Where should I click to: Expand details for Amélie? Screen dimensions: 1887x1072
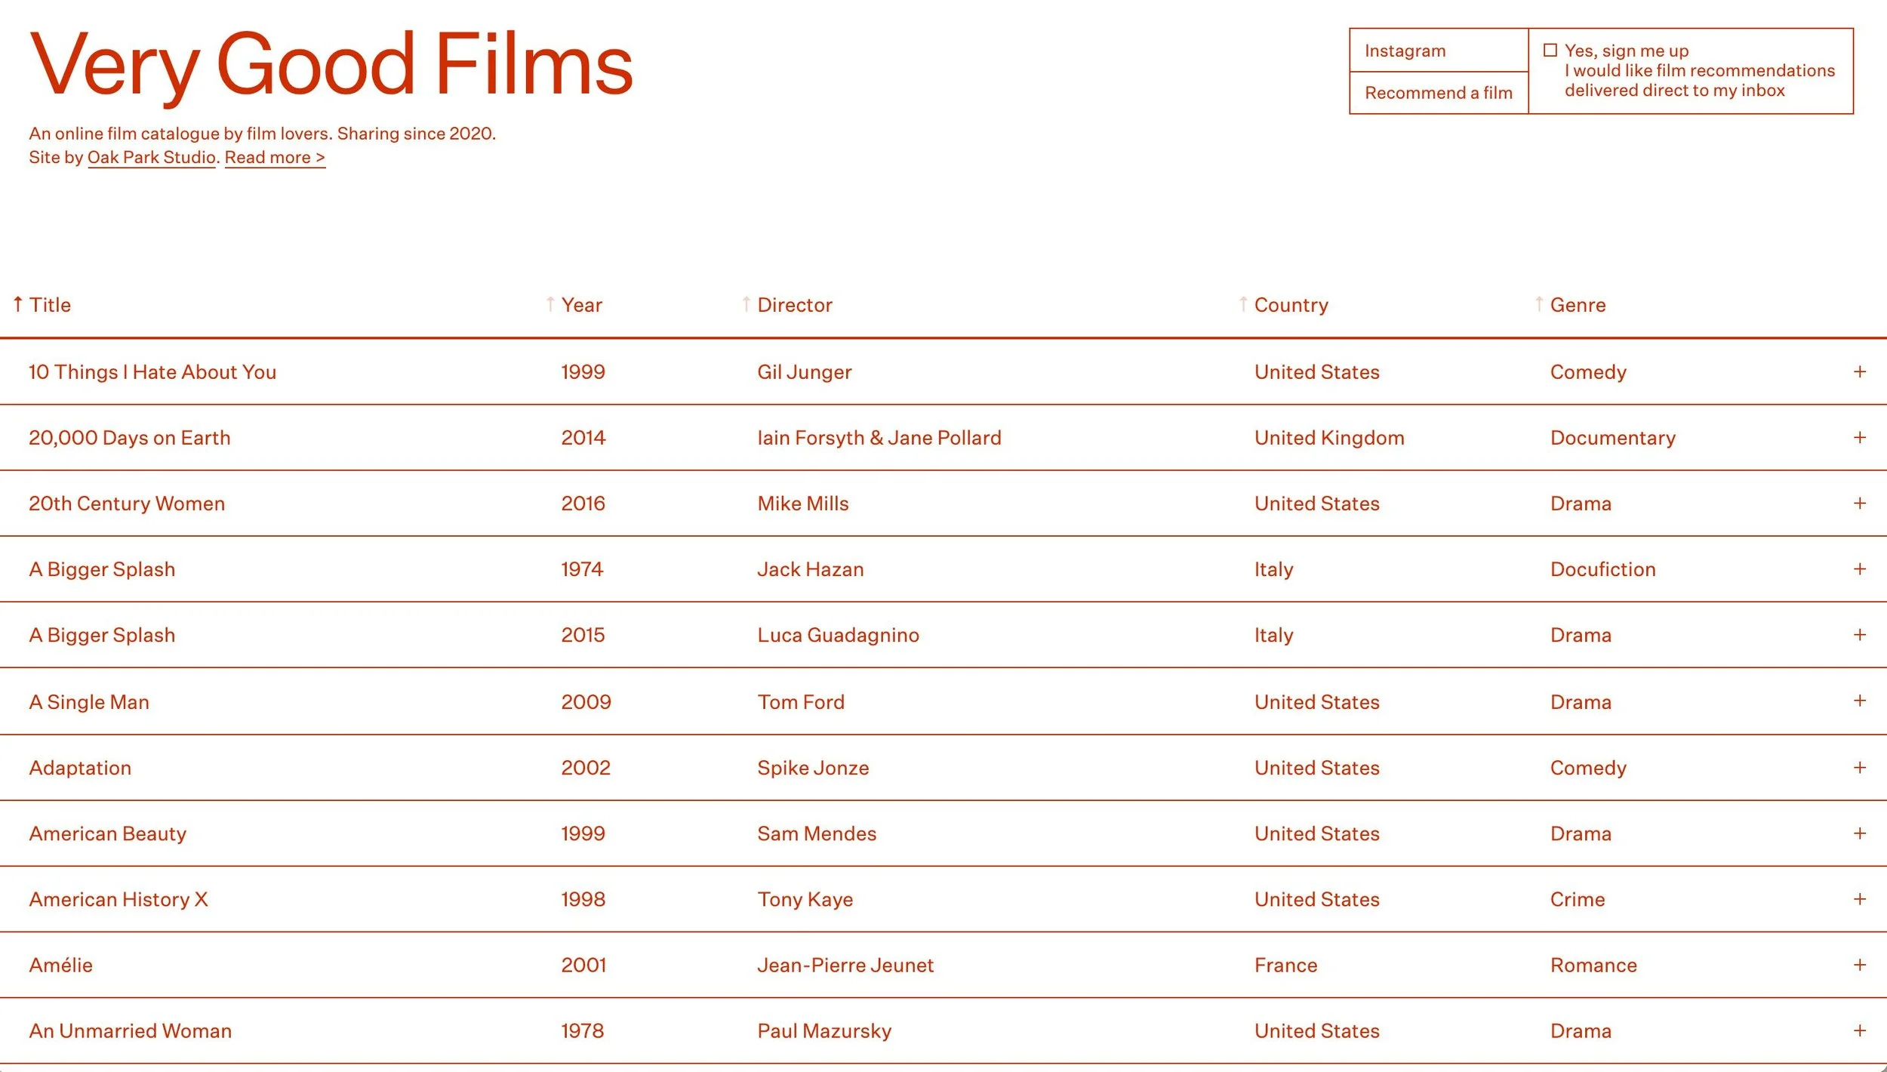click(1860, 965)
